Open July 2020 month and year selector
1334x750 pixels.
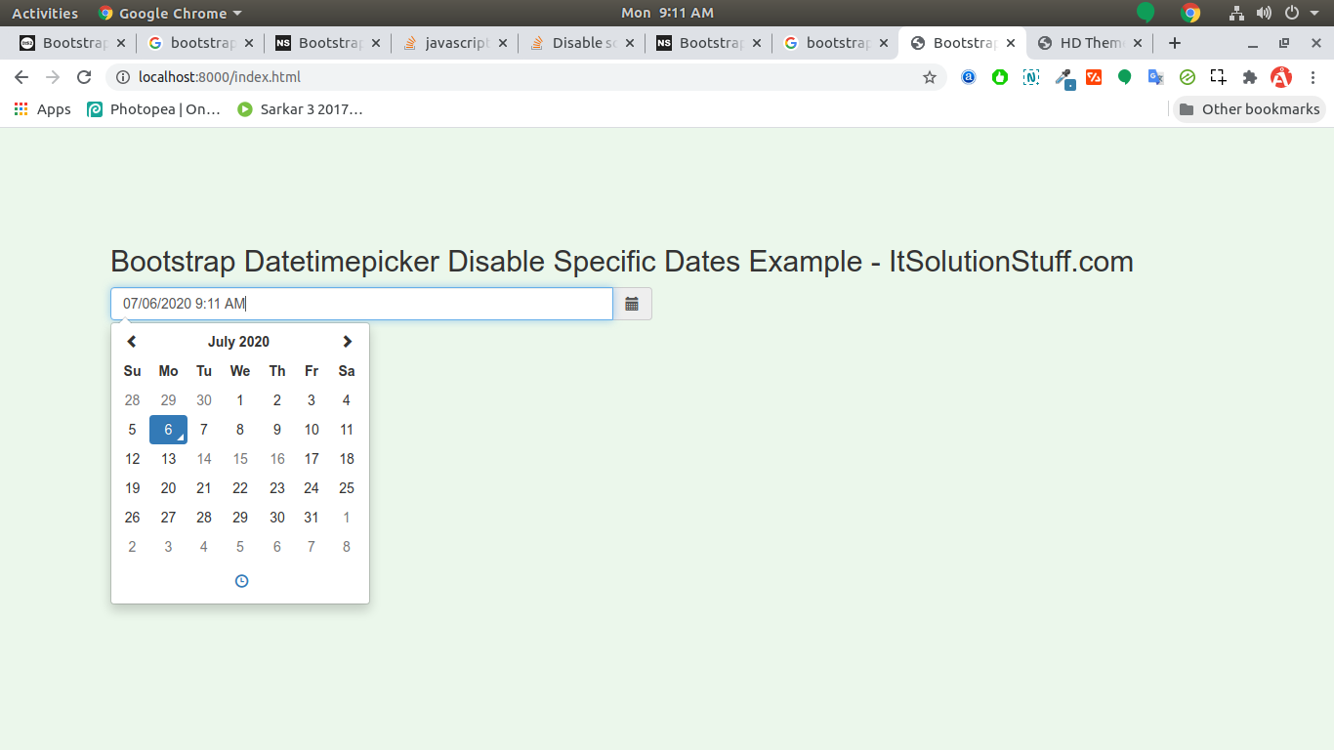tap(238, 341)
